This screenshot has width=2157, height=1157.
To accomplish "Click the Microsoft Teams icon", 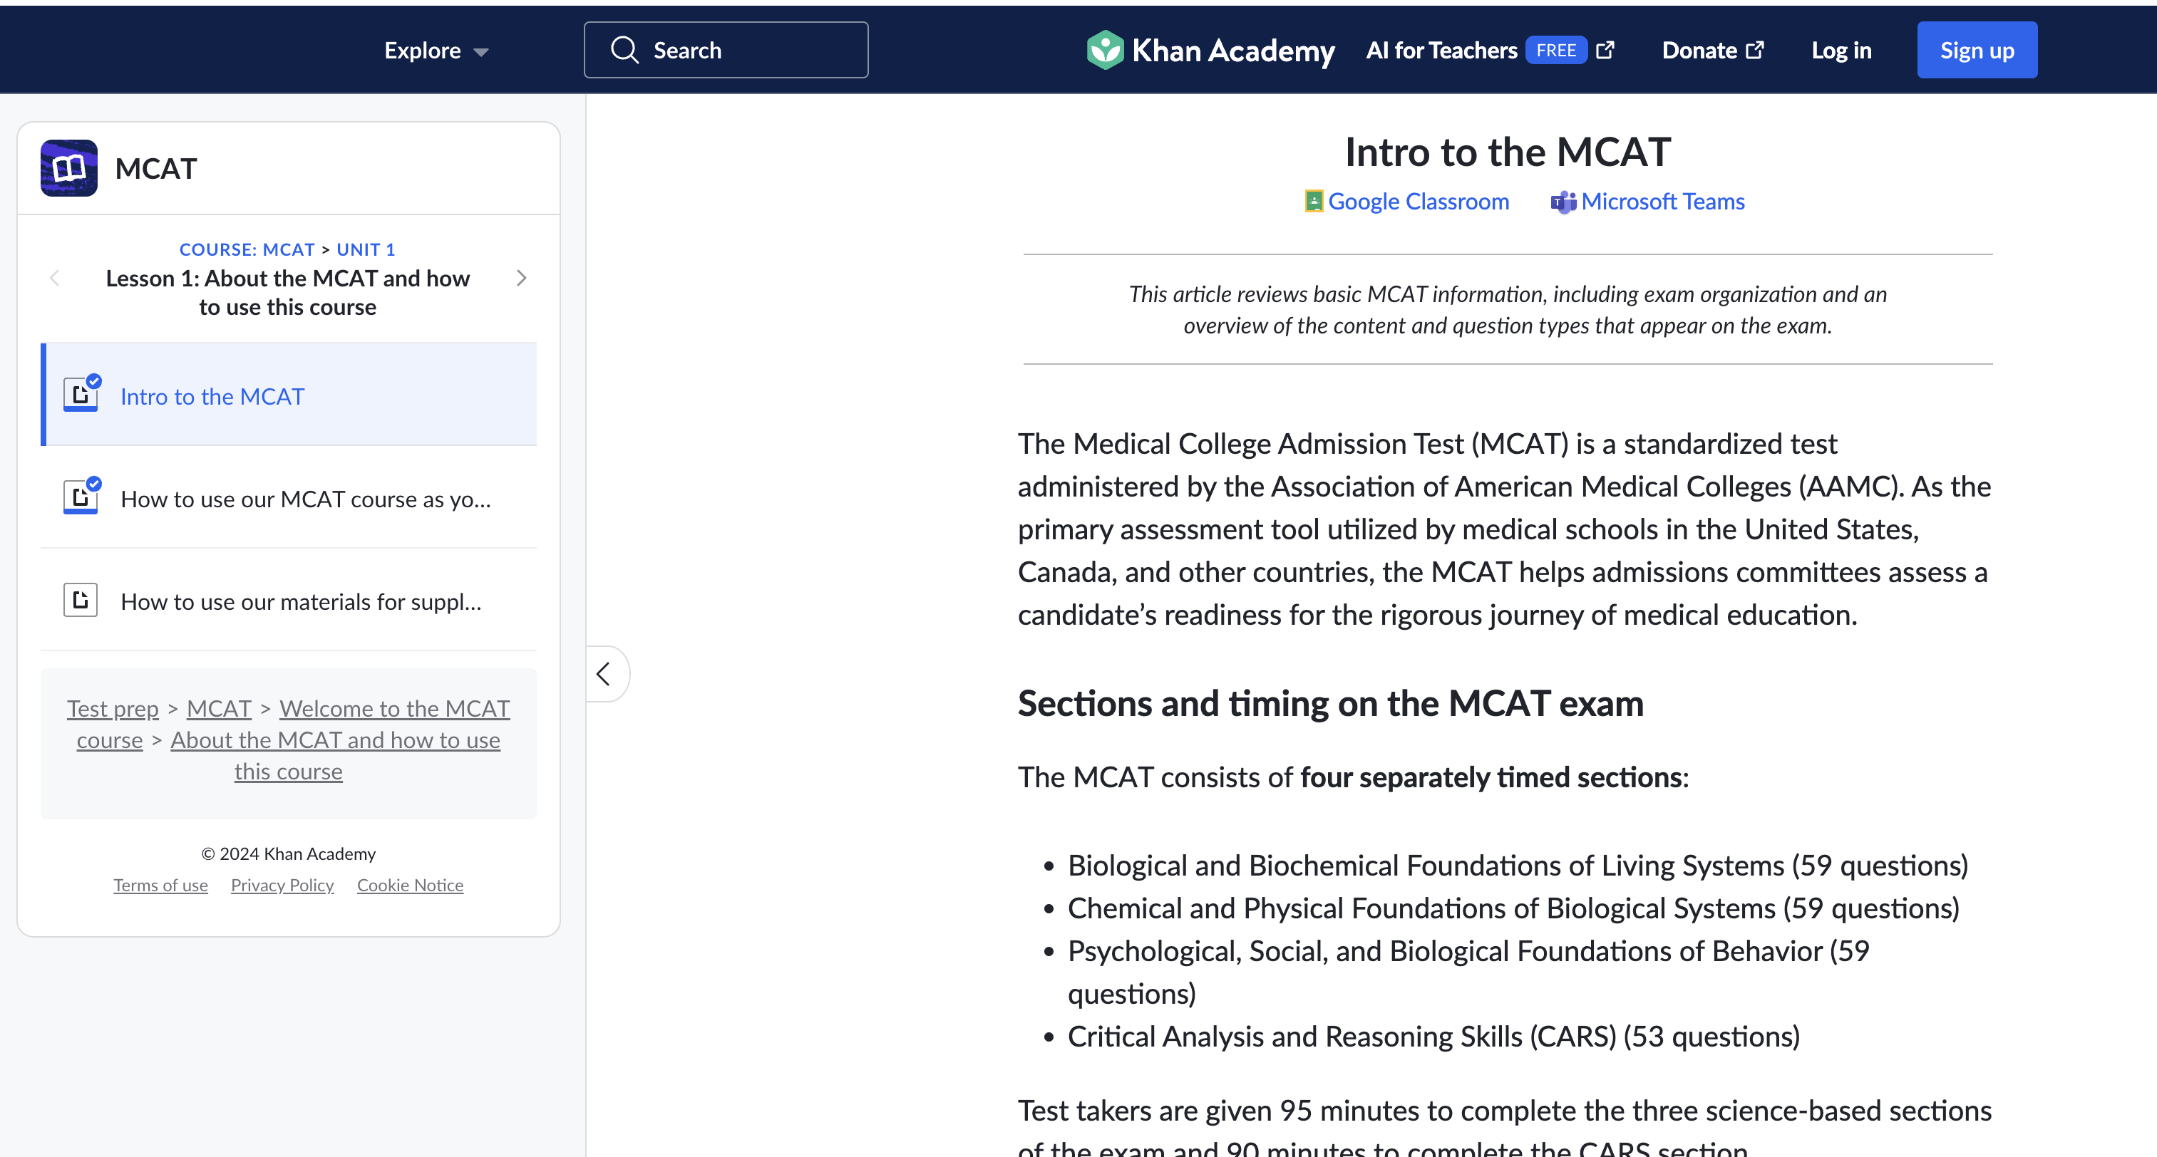I will pyautogui.click(x=1563, y=202).
